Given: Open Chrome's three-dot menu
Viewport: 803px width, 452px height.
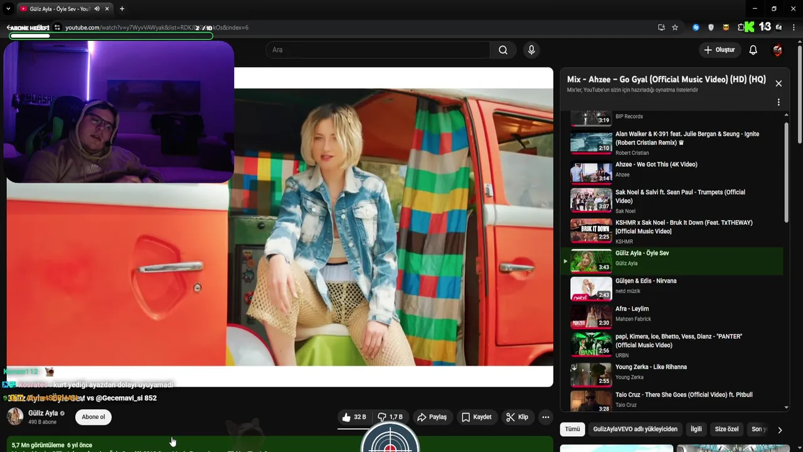Looking at the screenshot, I should click(794, 28).
